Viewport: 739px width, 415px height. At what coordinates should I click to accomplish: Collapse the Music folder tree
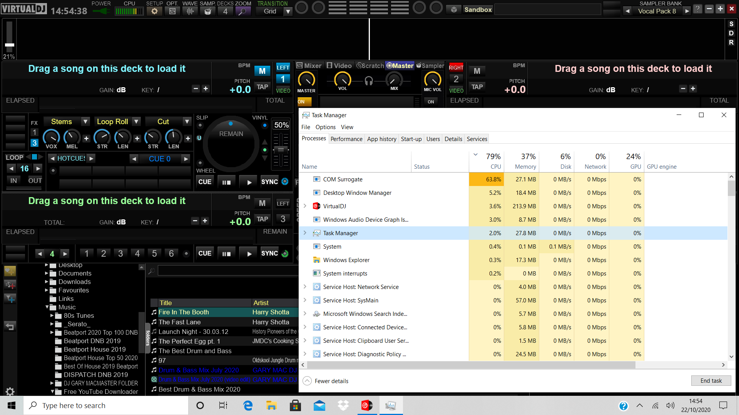tap(47, 307)
